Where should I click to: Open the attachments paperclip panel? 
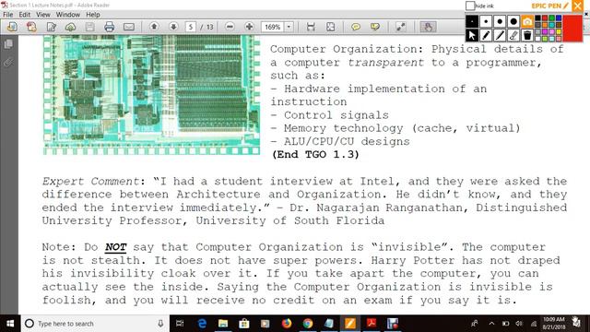[8, 62]
